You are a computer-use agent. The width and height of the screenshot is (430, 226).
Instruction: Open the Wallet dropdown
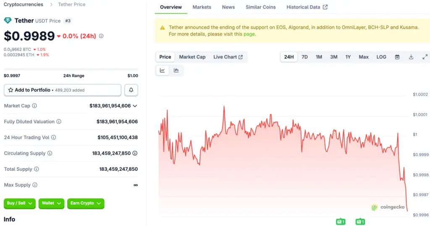[51, 203]
